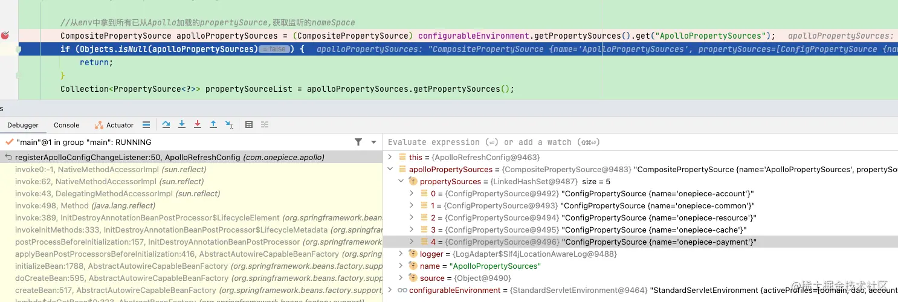Select the invoke:498 Method frame
The height and width of the screenshot is (302, 898).
191,205
